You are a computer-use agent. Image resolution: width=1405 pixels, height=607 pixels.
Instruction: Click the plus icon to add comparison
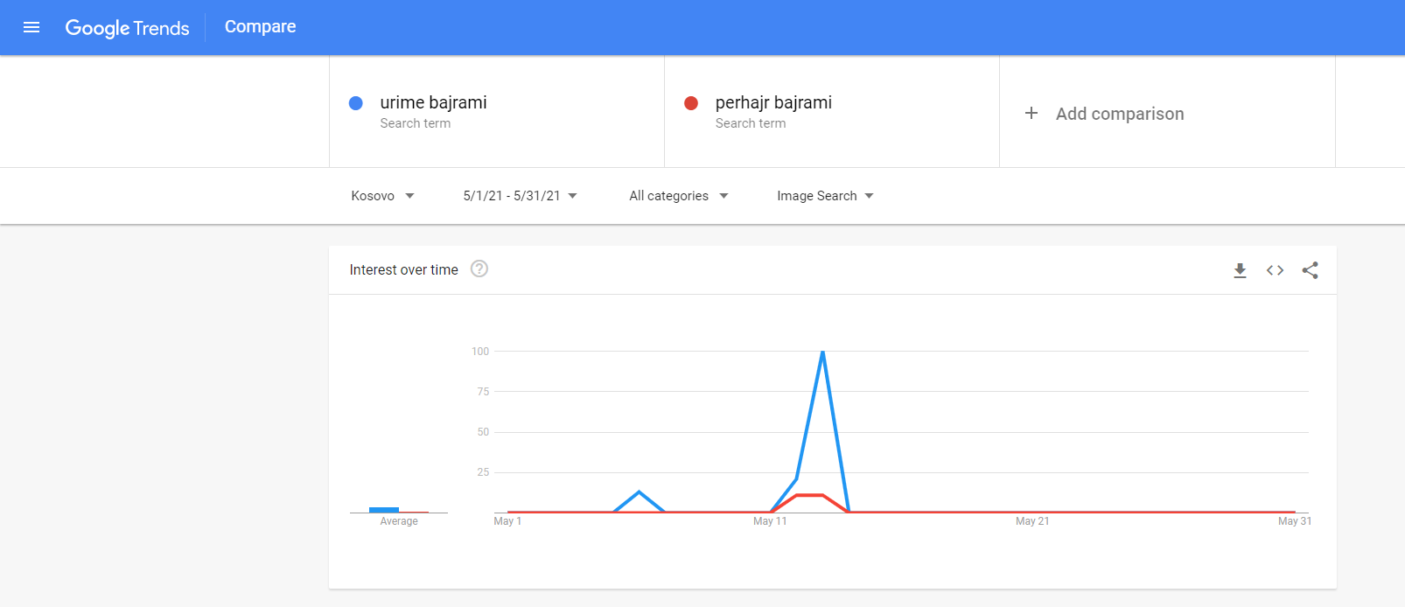(x=1031, y=114)
